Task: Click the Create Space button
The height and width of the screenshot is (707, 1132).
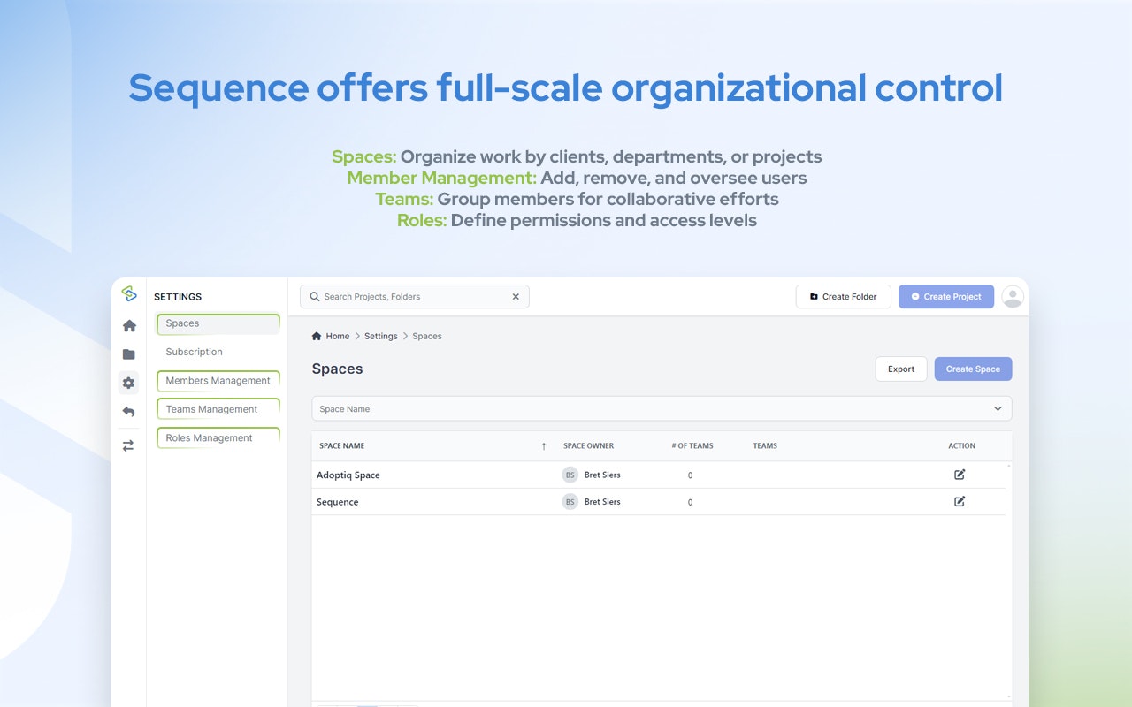Action: pyautogui.click(x=973, y=369)
